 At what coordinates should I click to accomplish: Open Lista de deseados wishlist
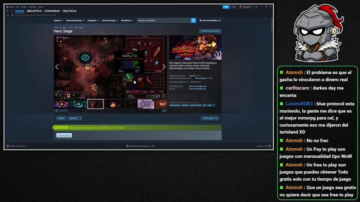click(x=210, y=20)
